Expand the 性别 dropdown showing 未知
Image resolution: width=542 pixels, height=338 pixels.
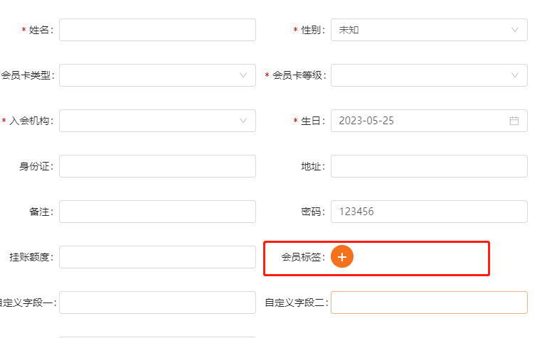pyautogui.click(x=429, y=30)
